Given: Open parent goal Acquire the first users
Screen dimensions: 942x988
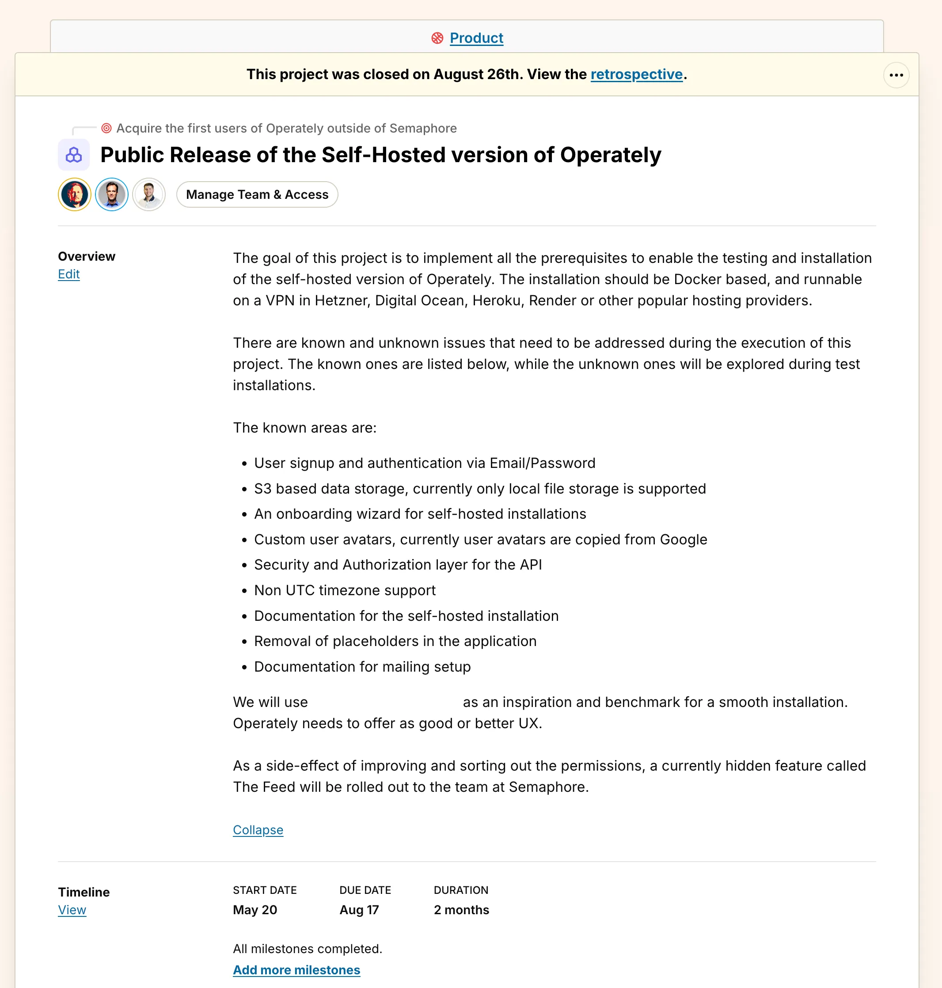Looking at the screenshot, I should (x=286, y=129).
